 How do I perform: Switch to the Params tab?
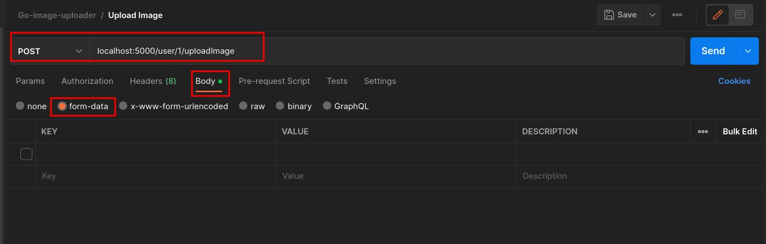point(30,81)
